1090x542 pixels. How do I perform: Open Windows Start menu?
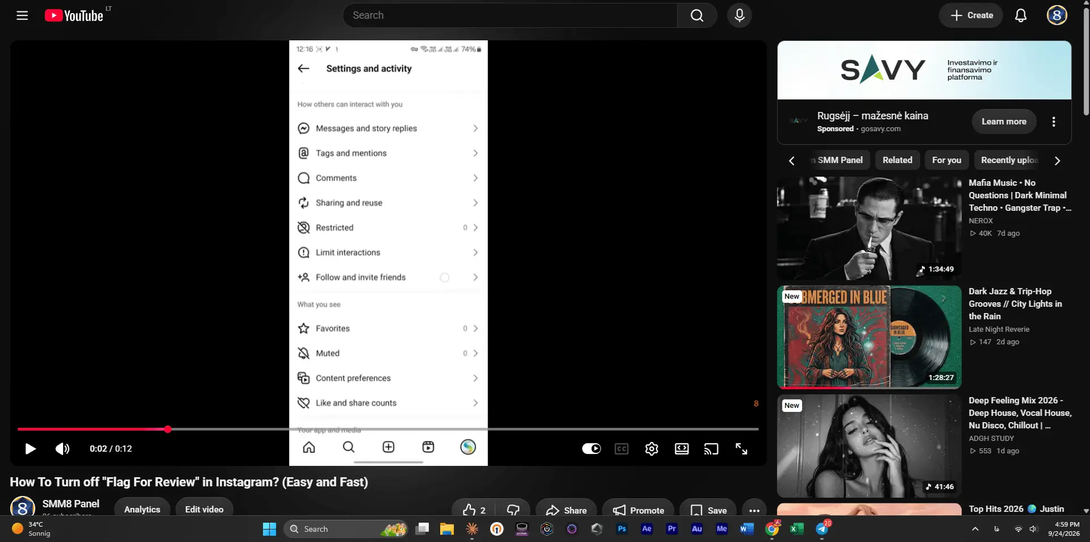tap(269, 530)
